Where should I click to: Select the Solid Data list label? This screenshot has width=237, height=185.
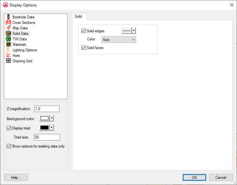[x=20, y=34]
